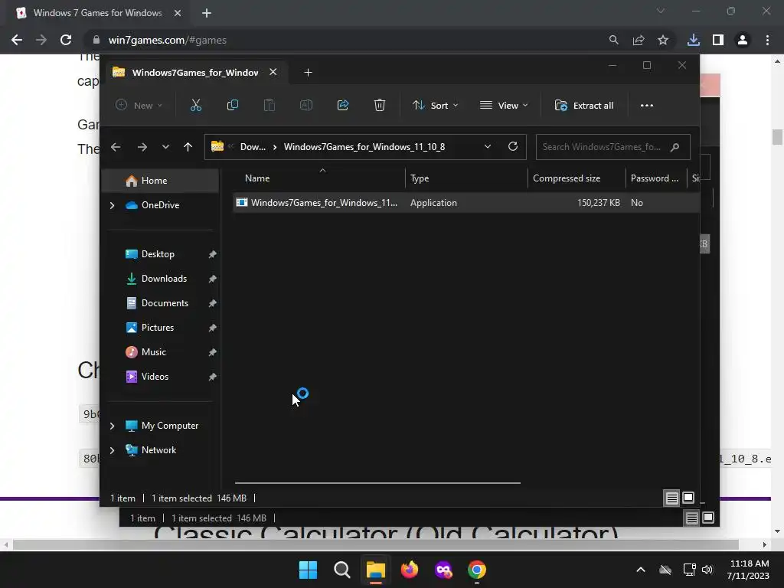Open recent locations dropdown chevron
The width and height of the screenshot is (784, 588).
pos(165,147)
